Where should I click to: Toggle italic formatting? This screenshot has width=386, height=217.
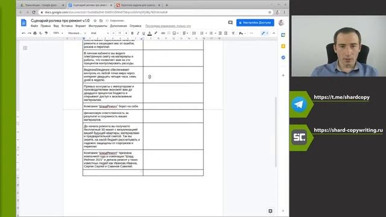(138, 33)
